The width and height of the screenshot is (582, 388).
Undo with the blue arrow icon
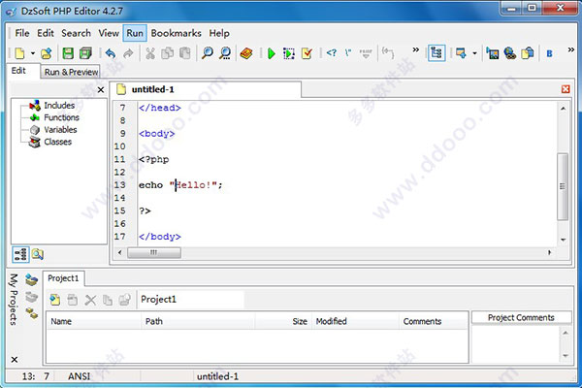point(111,53)
